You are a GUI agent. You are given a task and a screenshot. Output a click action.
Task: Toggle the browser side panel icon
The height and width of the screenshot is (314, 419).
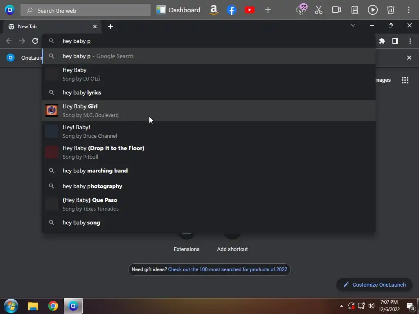click(395, 41)
